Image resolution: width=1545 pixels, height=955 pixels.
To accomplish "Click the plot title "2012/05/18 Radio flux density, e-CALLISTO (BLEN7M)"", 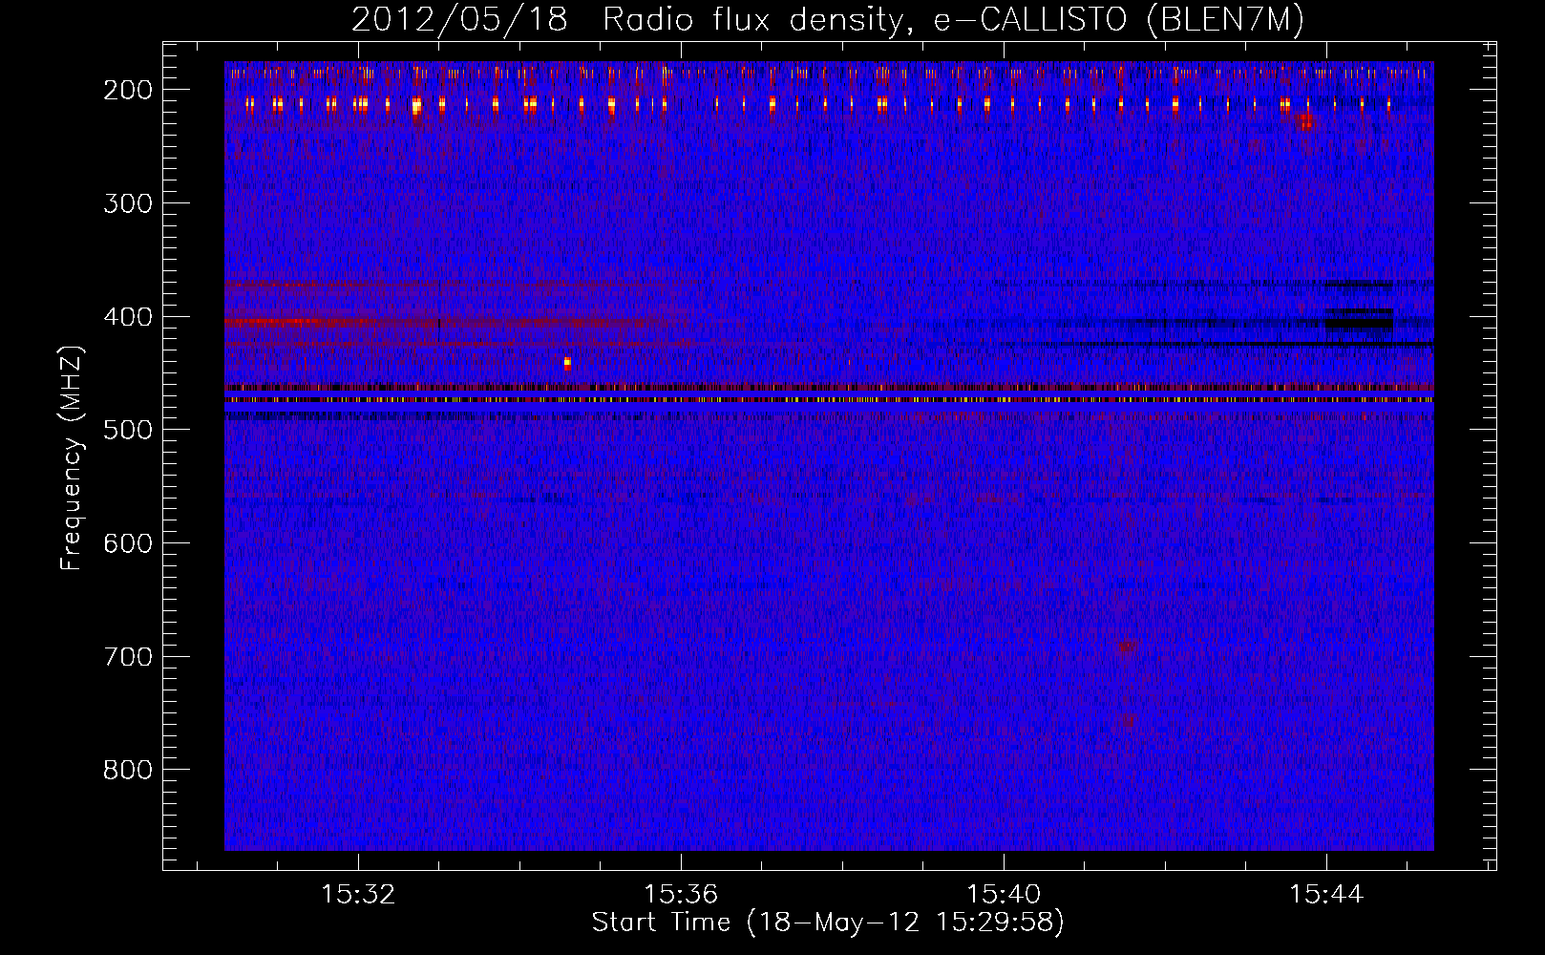I will (827, 20).
